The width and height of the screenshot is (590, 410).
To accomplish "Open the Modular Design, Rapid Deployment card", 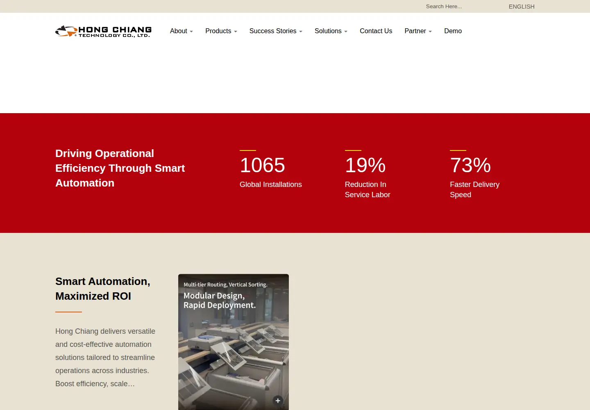I will point(234,342).
